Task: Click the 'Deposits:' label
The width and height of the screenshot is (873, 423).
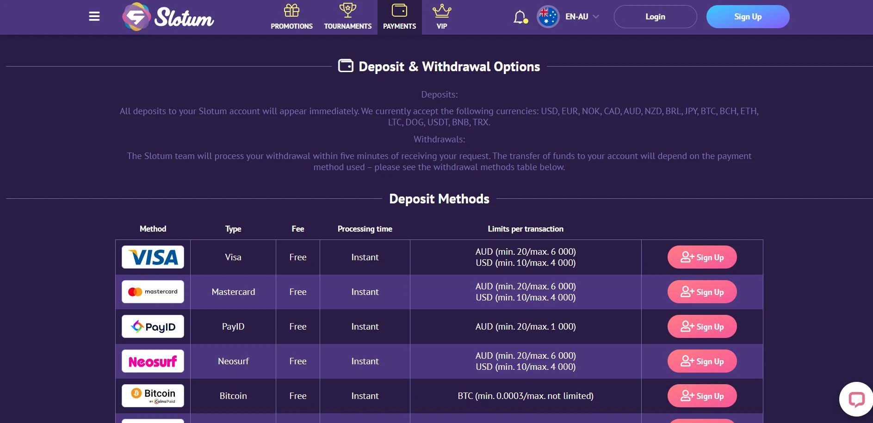Action: (x=439, y=94)
